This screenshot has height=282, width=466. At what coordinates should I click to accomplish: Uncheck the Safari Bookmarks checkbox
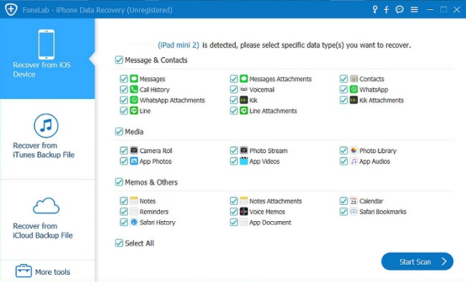pyautogui.click(x=344, y=212)
